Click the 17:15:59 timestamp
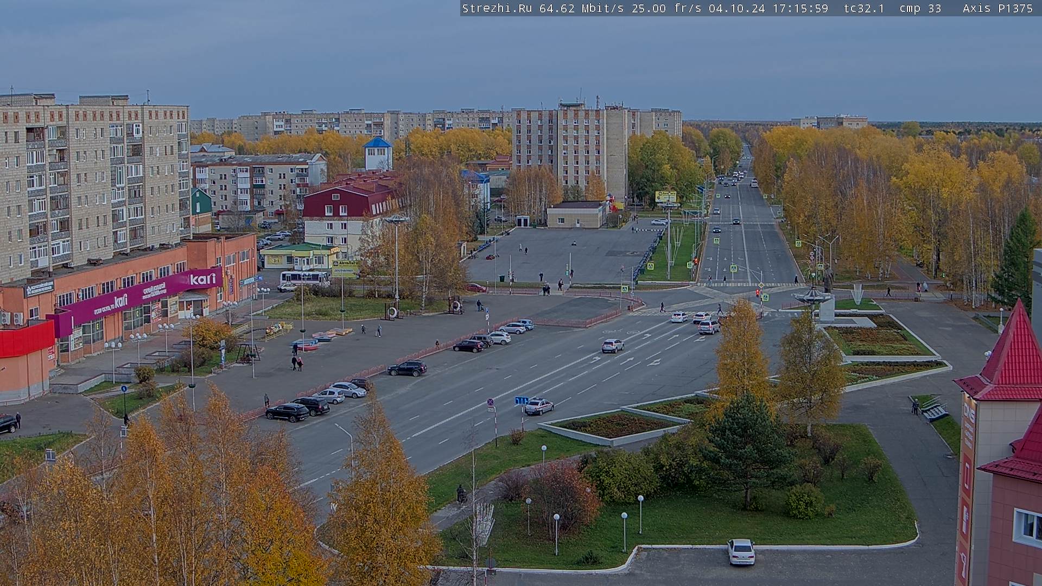This screenshot has width=1042, height=586. pos(800,8)
